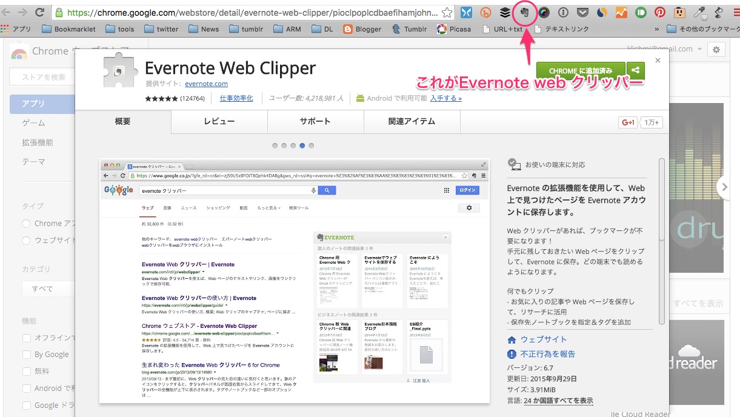740x417 pixels.
Task: Click the extension screenshot preview image
Action: [295, 281]
